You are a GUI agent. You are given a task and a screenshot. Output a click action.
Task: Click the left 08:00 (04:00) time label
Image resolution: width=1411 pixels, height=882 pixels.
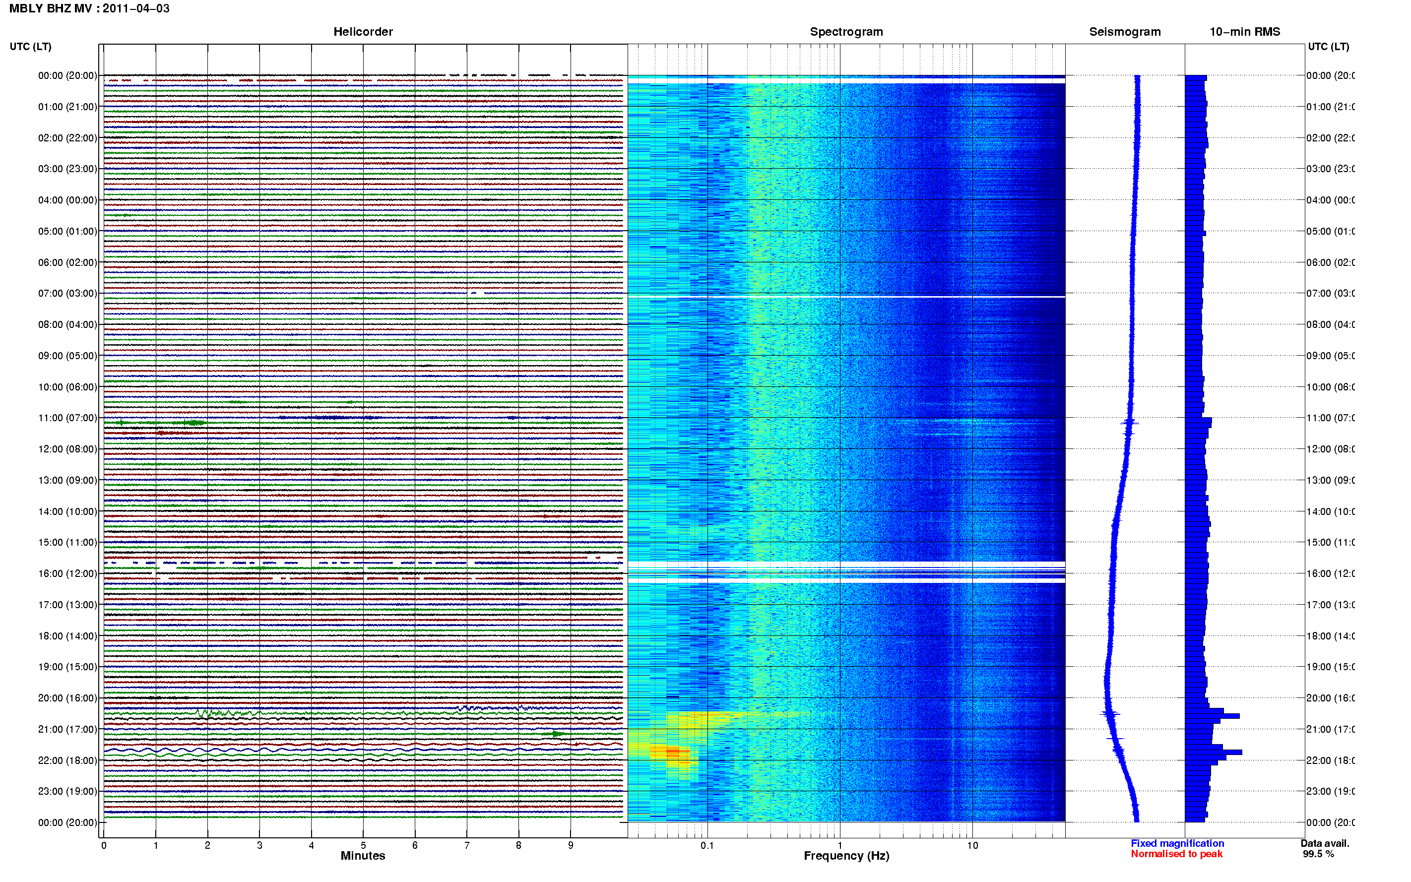point(67,324)
